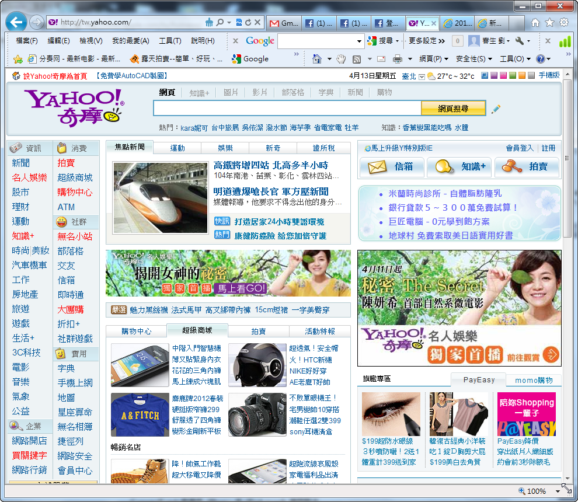578x502 pixels.
Task: Select the pink page color theme swatch
Action: [503, 75]
